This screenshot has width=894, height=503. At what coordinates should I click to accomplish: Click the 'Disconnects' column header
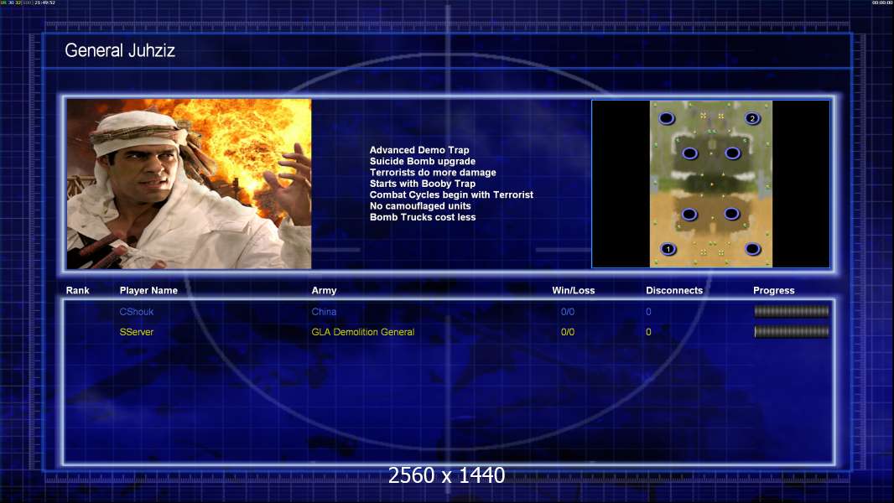pos(674,291)
